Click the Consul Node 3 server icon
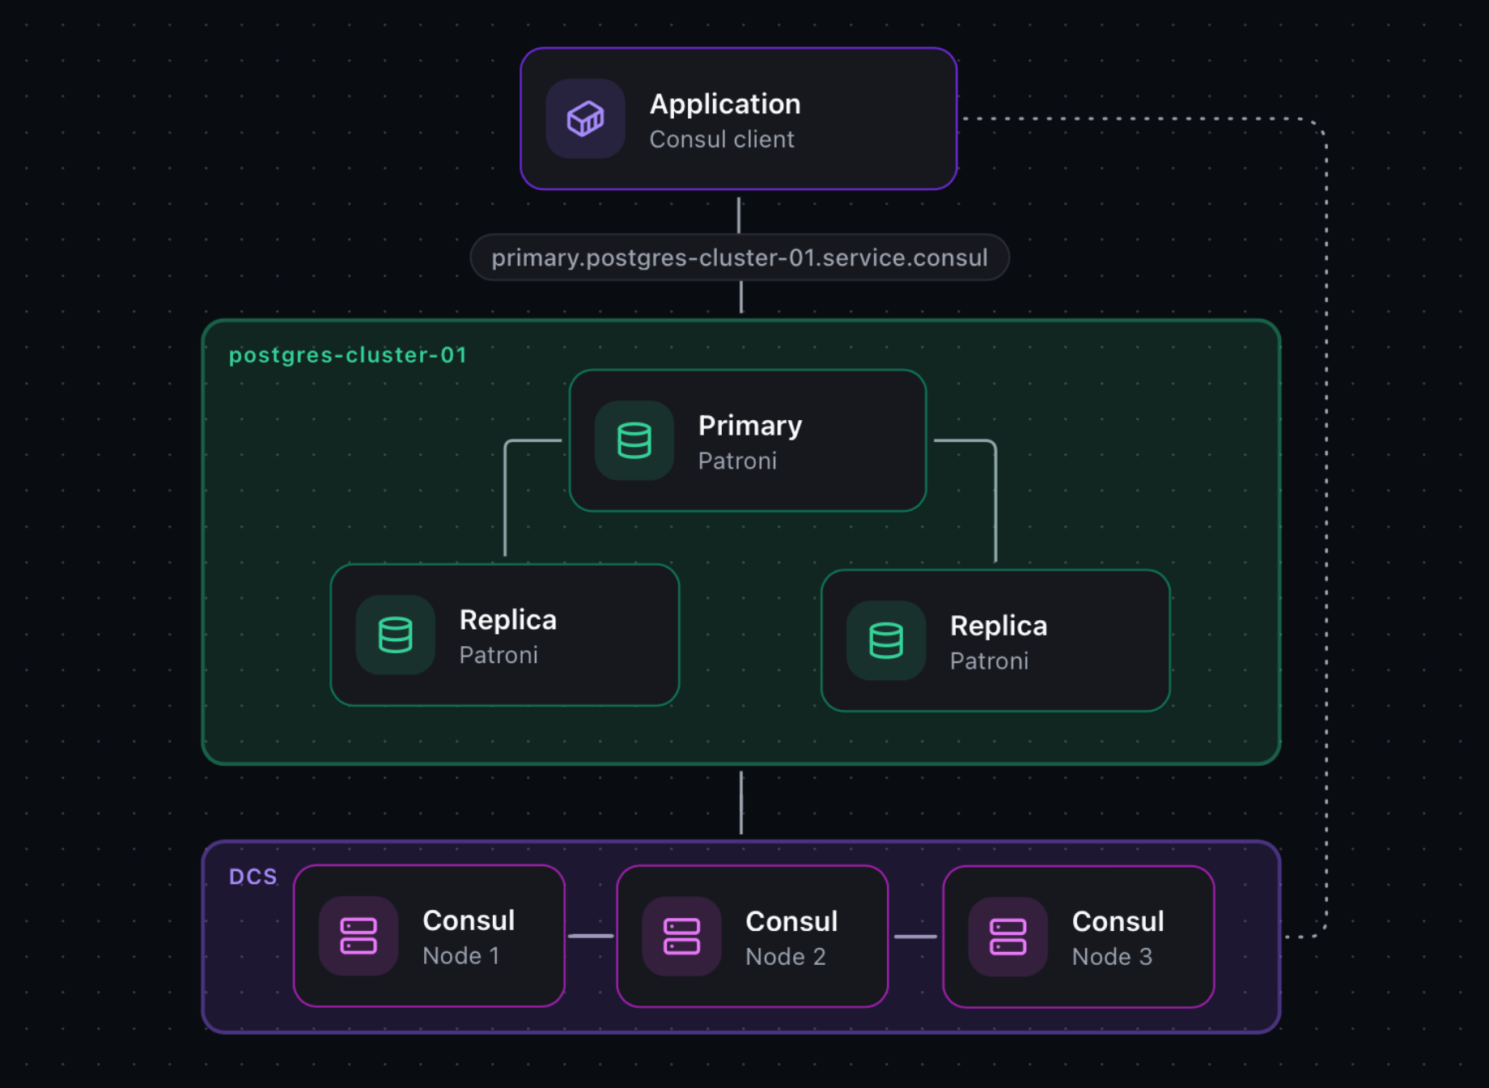This screenshot has width=1489, height=1088. tap(1008, 937)
